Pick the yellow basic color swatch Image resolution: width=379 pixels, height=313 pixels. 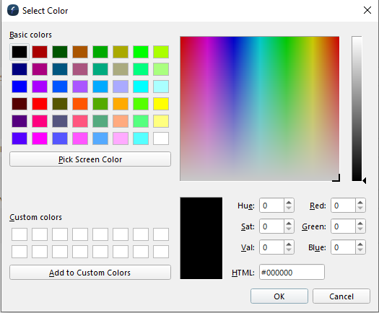coord(161,104)
